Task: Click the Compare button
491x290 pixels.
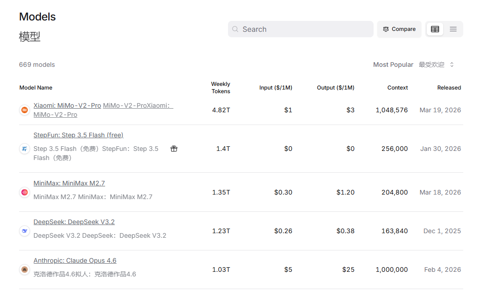Action: (399, 29)
